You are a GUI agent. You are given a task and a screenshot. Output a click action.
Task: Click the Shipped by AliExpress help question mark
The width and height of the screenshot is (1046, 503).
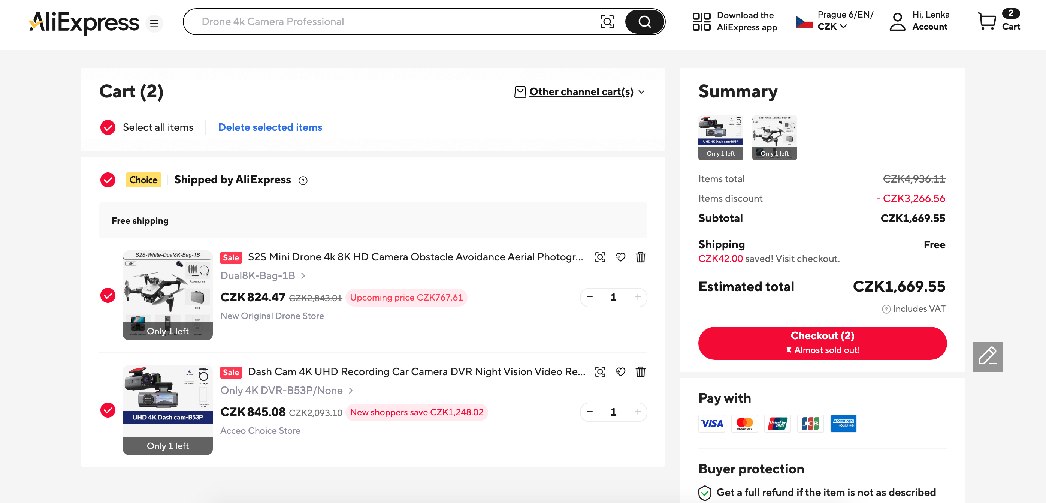pyautogui.click(x=303, y=180)
